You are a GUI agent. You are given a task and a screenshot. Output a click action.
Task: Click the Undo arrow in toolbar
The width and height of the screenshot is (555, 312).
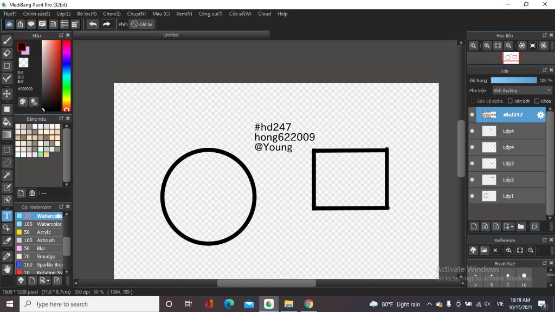(x=93, y=24)
